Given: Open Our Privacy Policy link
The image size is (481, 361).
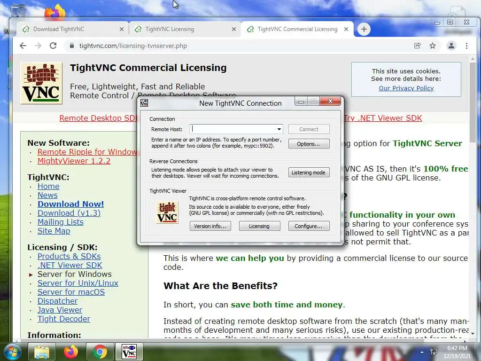Looking at the screenshot, I should pos(406,88).
